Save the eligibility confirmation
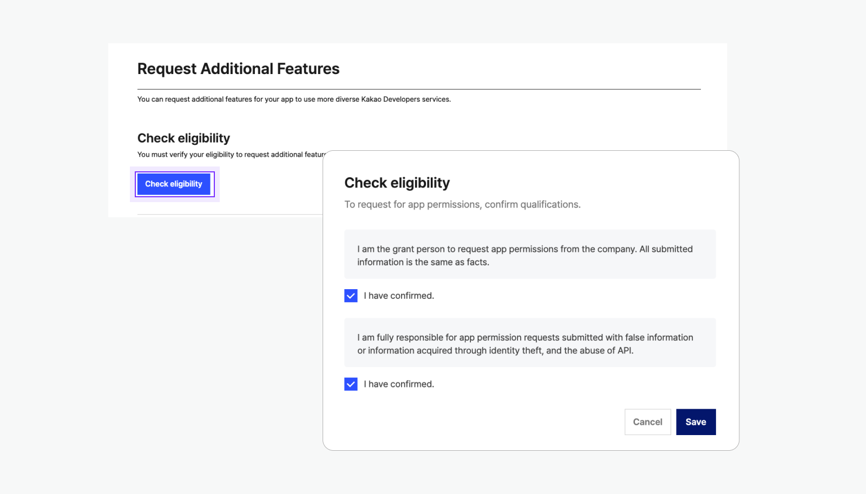This screenshot has height=494, width=866. (x=696, y=422)
